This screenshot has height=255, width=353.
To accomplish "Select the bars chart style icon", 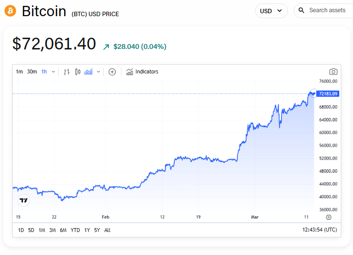I will pyautogui.click(x=67, y=71).
